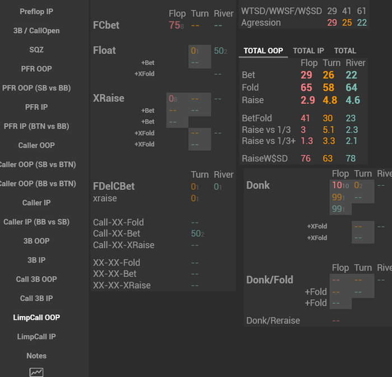
Task: Open 3B IP section
Action: [36, 260]
